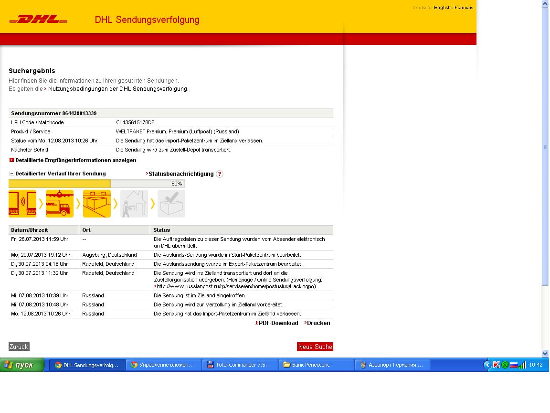Click the Zurück button
Viewport: 550px width, 413px height.
click(19, 347)
